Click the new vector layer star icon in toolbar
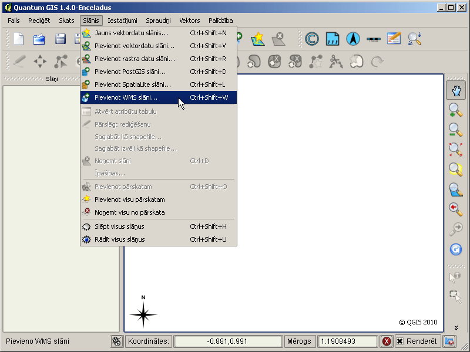The height and width of the screenshot is (352, 470). [258, 39]
